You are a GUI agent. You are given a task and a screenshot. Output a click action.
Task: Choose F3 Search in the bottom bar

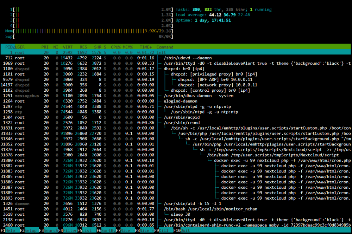tap(49, 230)
